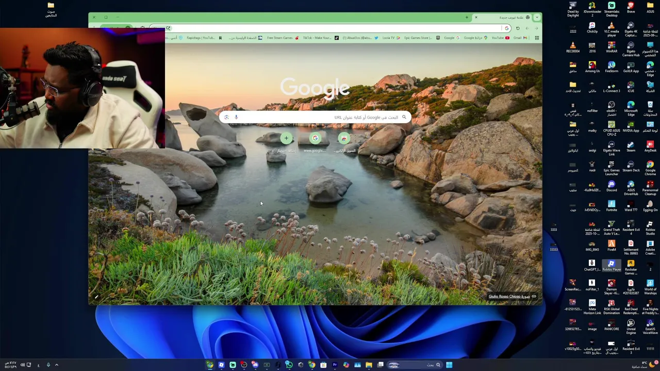
Task: Open VLC media player shortcut
Action: pos(612,29)
